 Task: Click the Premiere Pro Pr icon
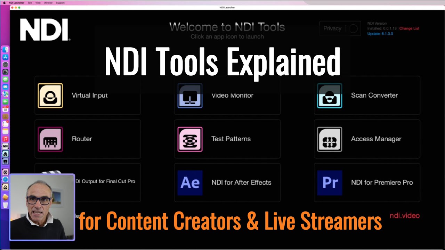pos(330,183)
